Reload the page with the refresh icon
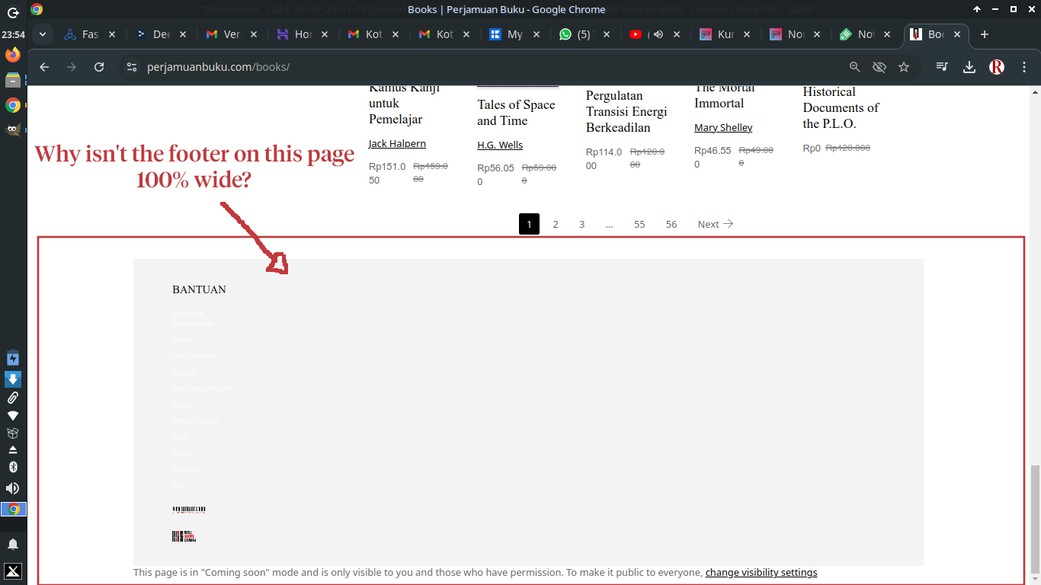 coord(99,67)
